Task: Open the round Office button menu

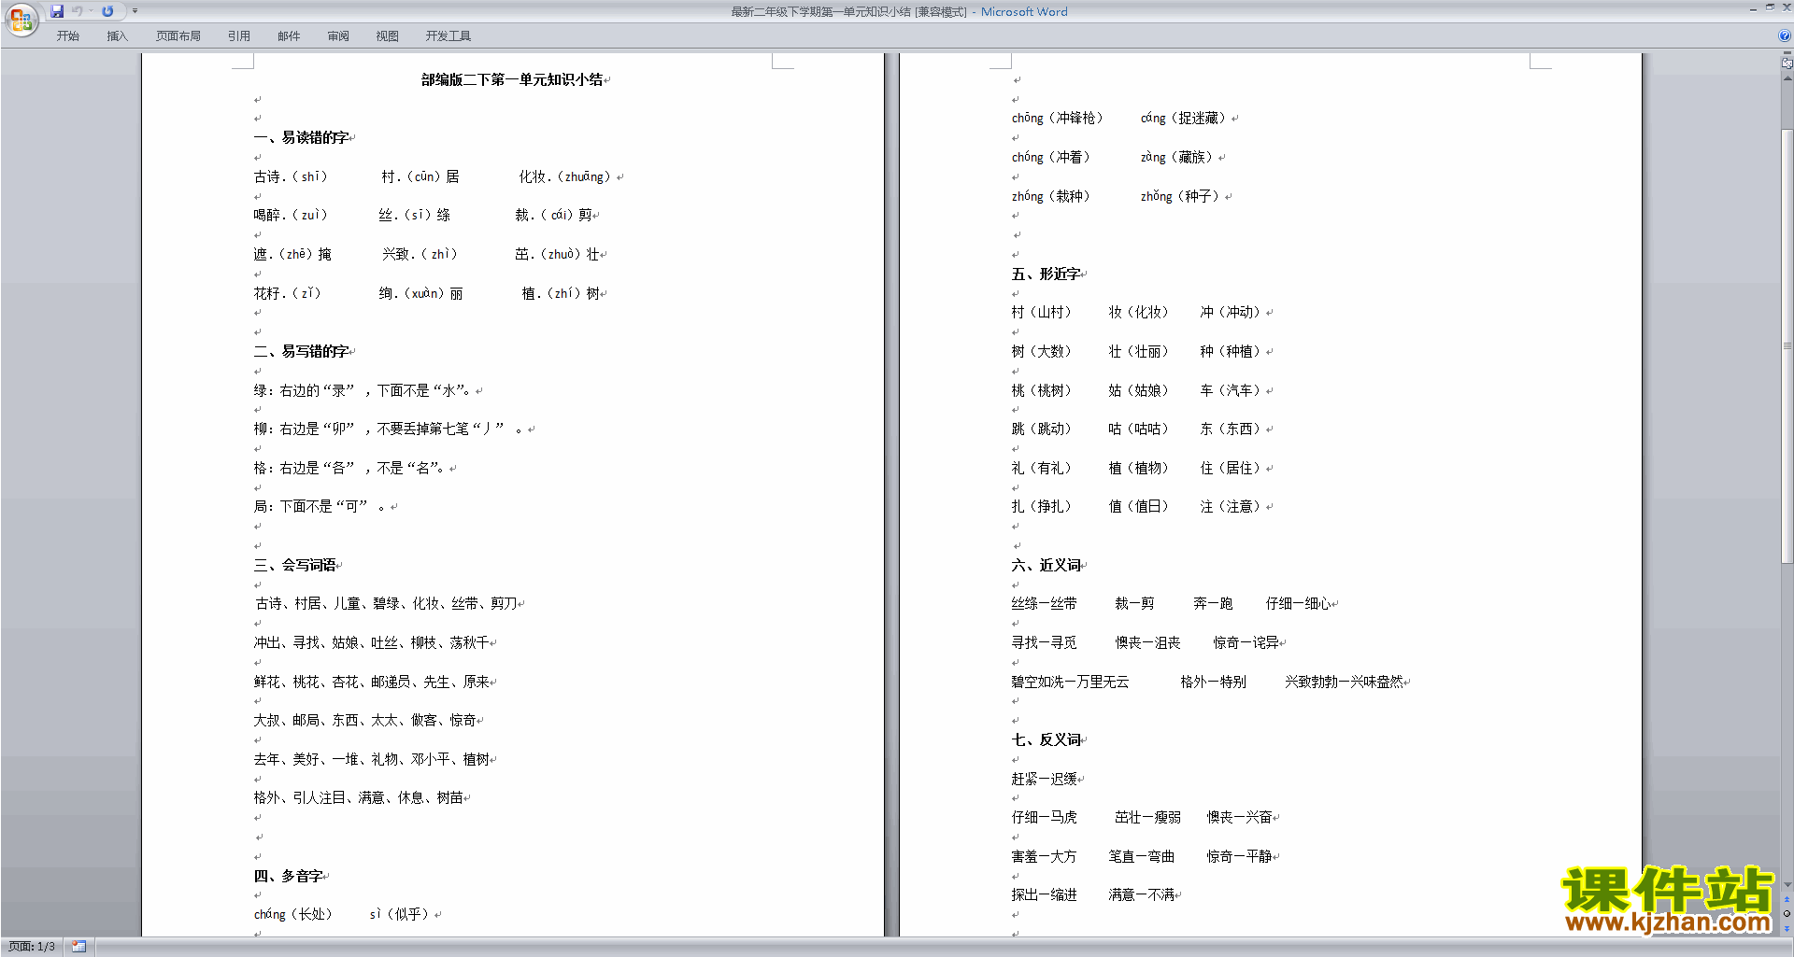Action: 21,20
